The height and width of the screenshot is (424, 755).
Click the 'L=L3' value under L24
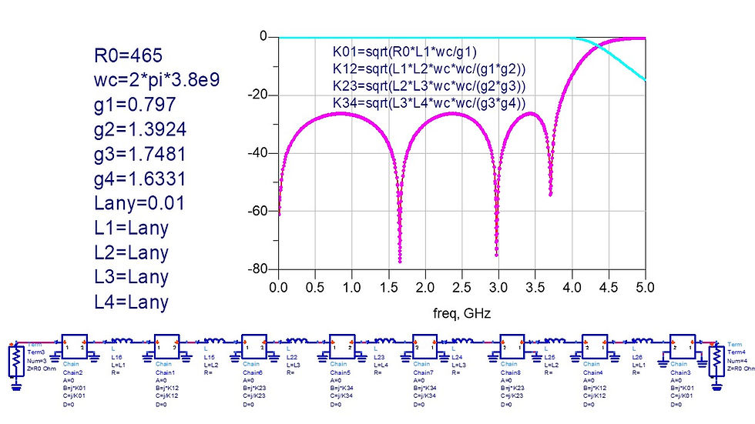[x=459, y=366]
